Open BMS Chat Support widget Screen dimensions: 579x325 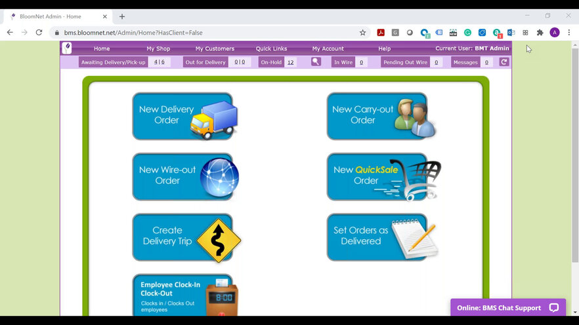coord(508,307)
